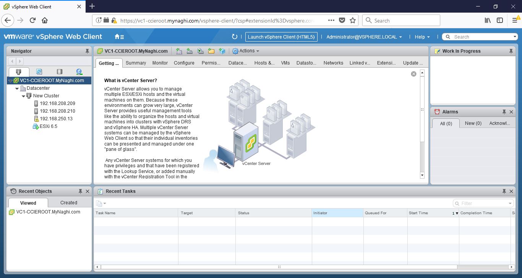The height and width of the screenshot is (278, 522).
Task: Switch to the Summary tab
Action: [x=136, y=63]
